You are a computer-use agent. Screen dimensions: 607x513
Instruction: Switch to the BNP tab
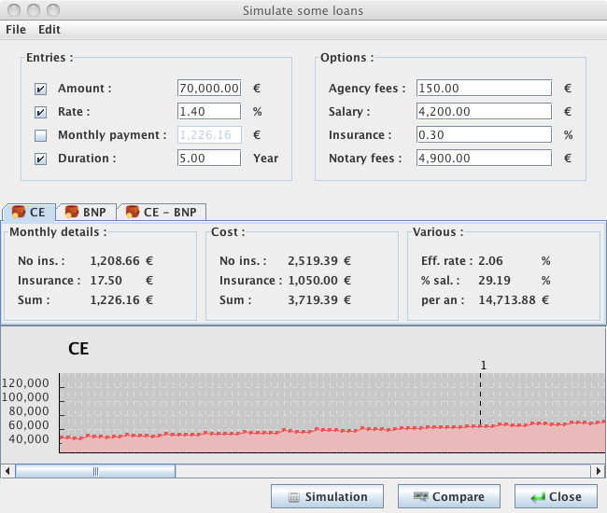(x=86, y=213)
